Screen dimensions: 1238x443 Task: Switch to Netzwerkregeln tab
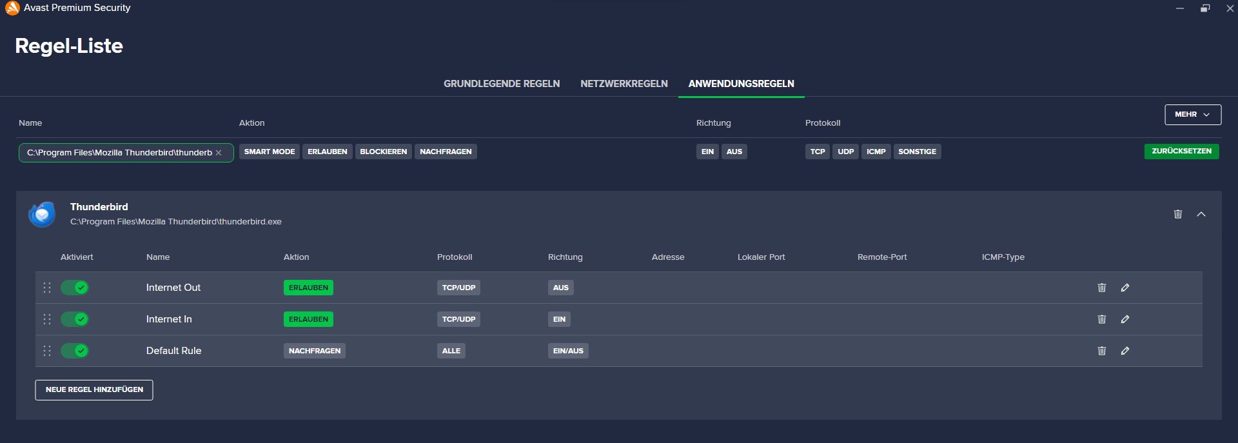point(624,84)
